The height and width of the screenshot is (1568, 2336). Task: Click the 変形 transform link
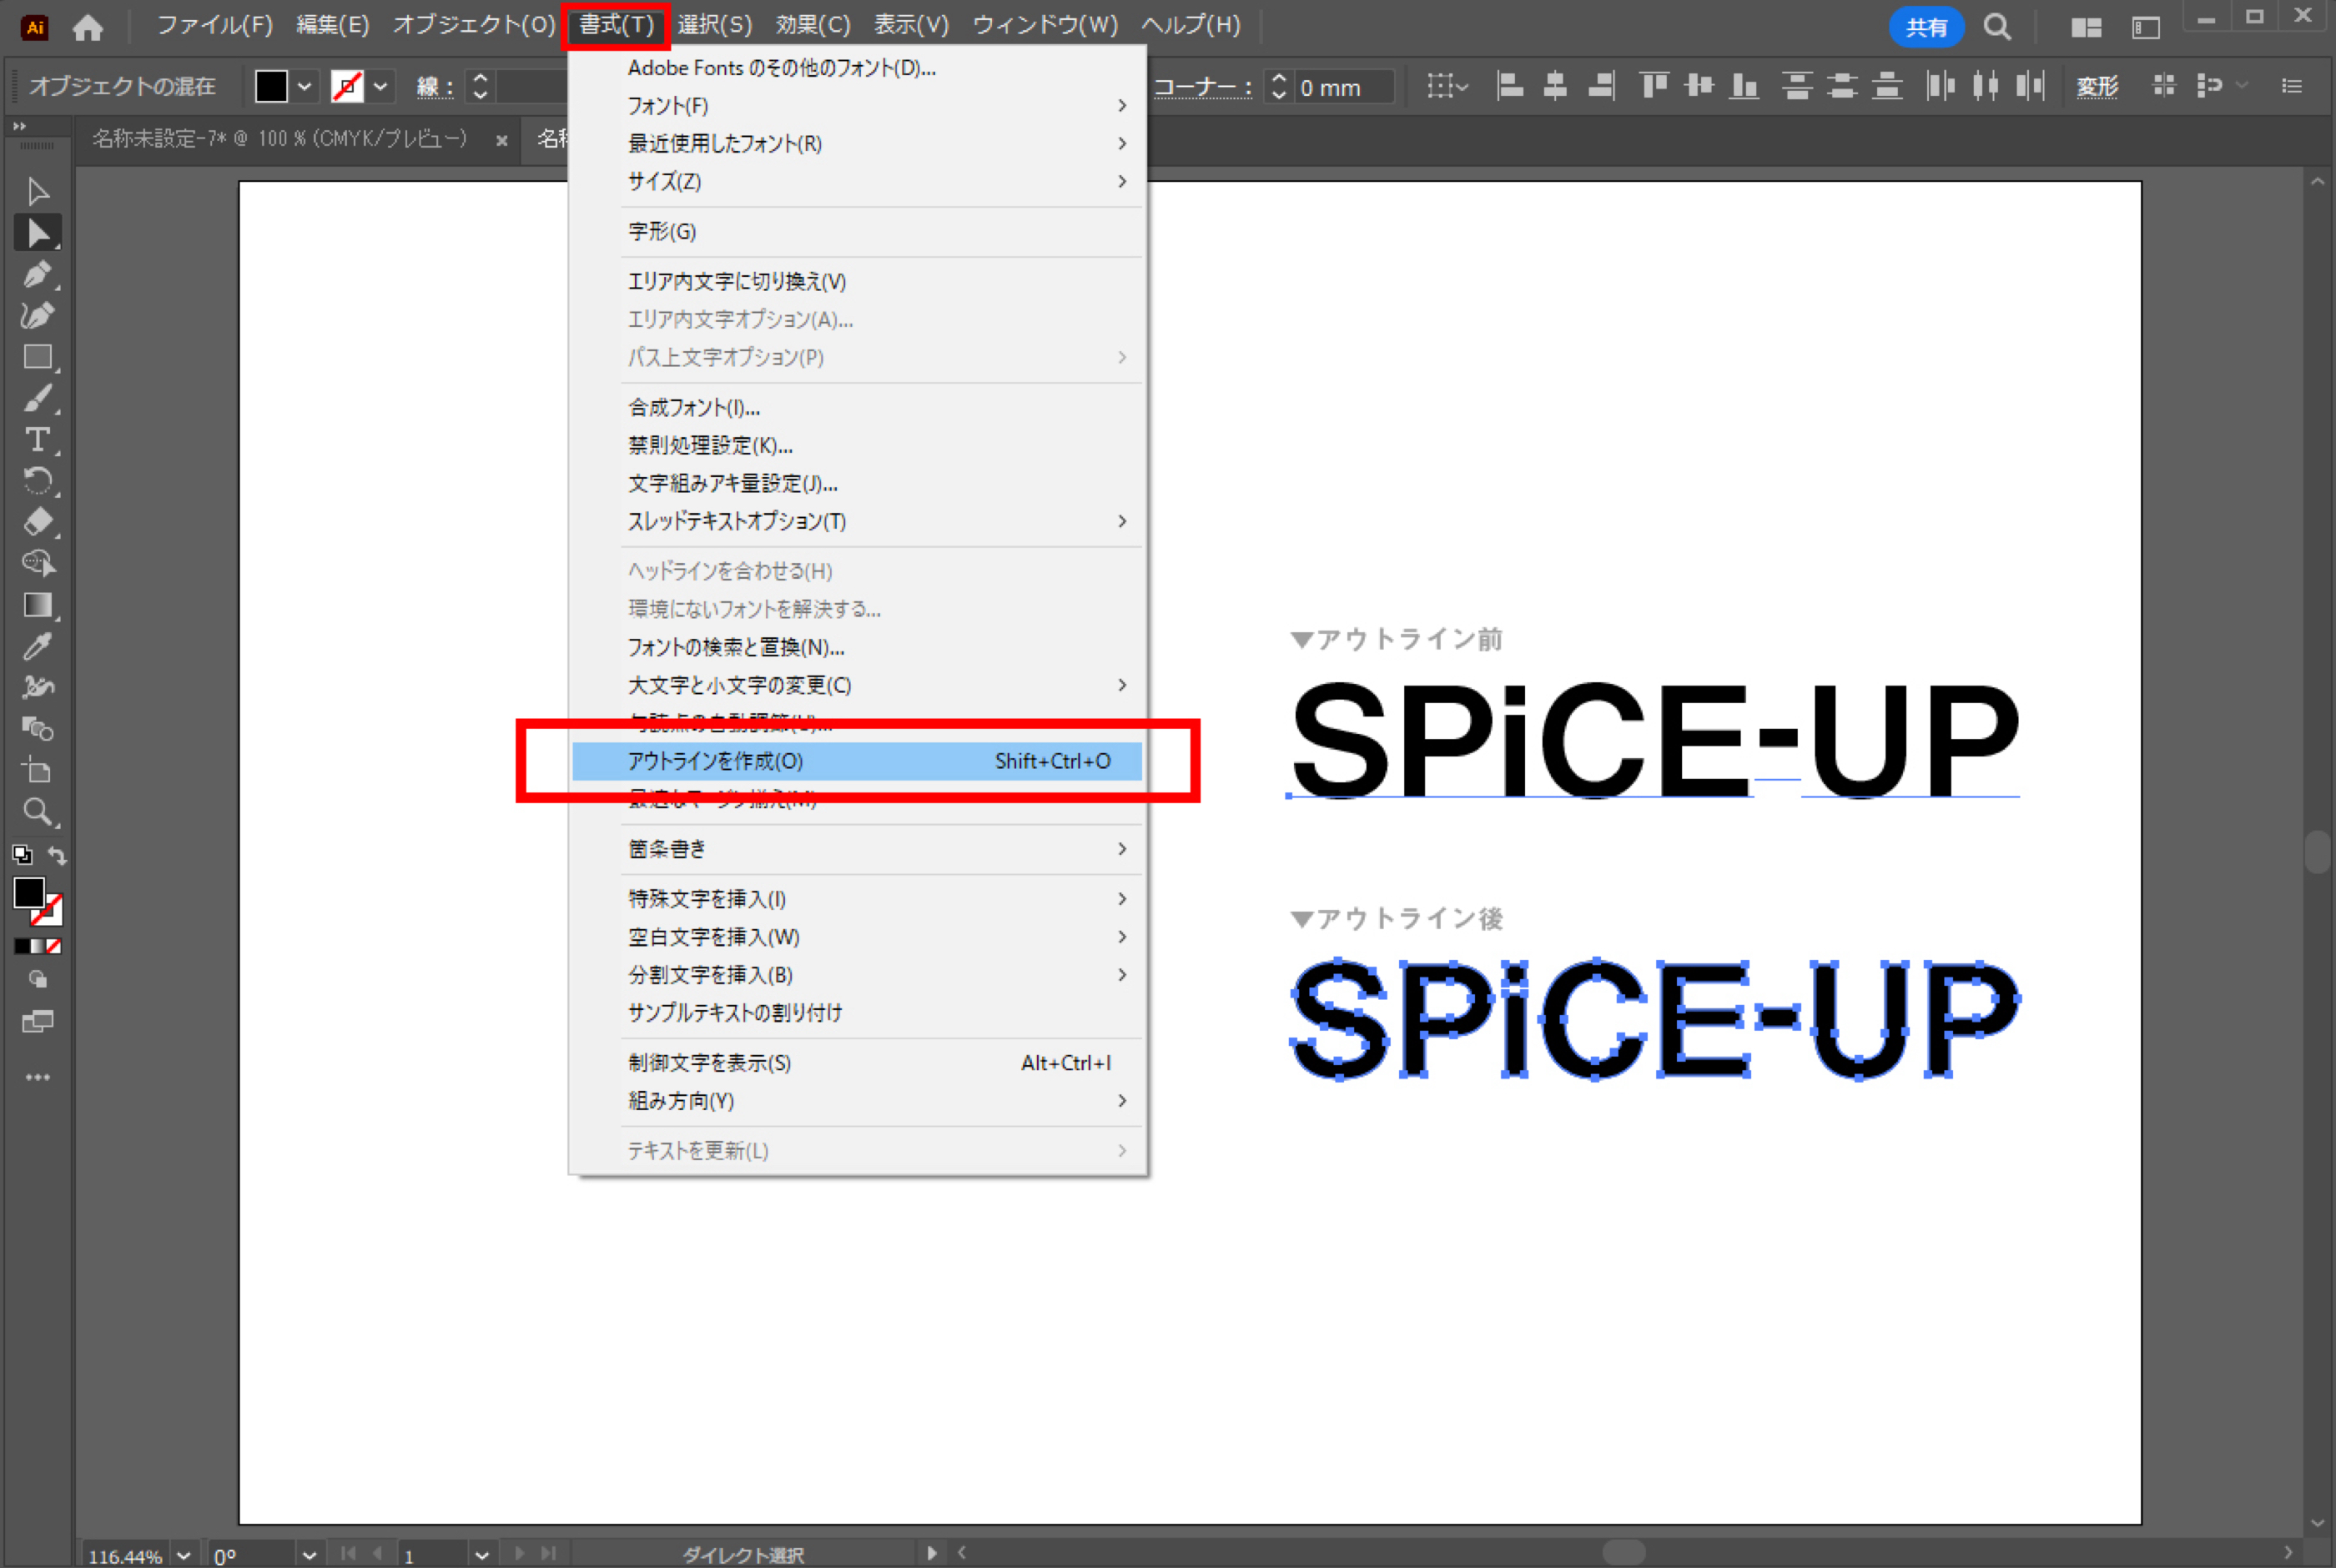coord(2097,87)
